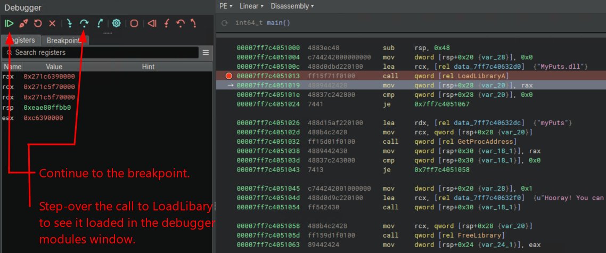Image resolution: width=606 pixels, height=253 pixels.
Task: Click the red launch/detach rocket icon
Action: 23,23
